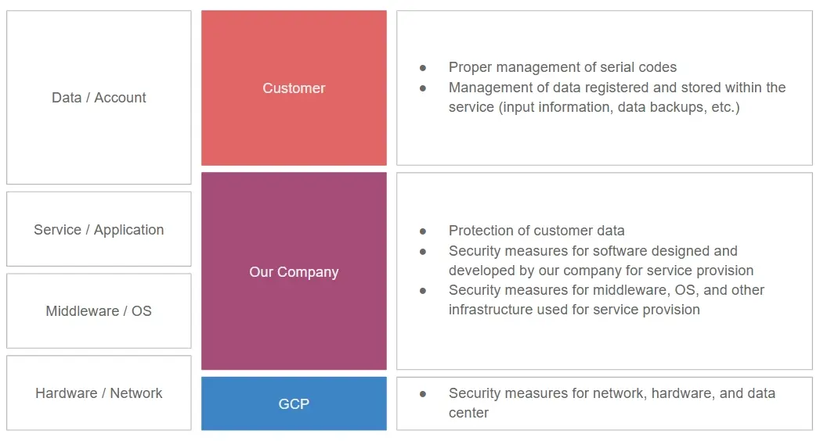
Task: Click the Service / Application box
Action: point(99,230)
